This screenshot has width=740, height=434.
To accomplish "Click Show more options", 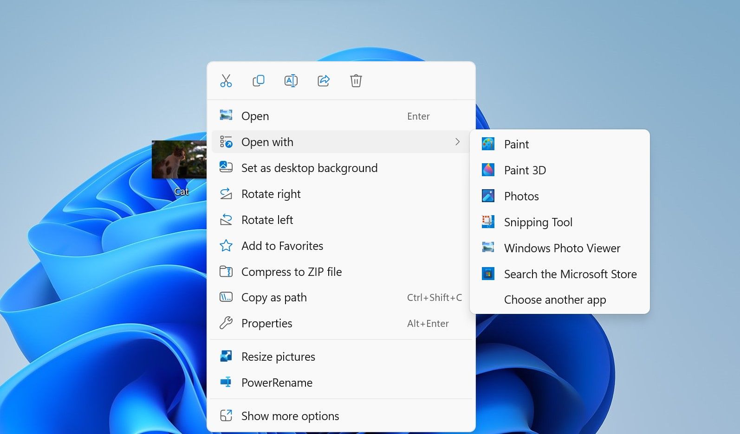I will point(290,416).
